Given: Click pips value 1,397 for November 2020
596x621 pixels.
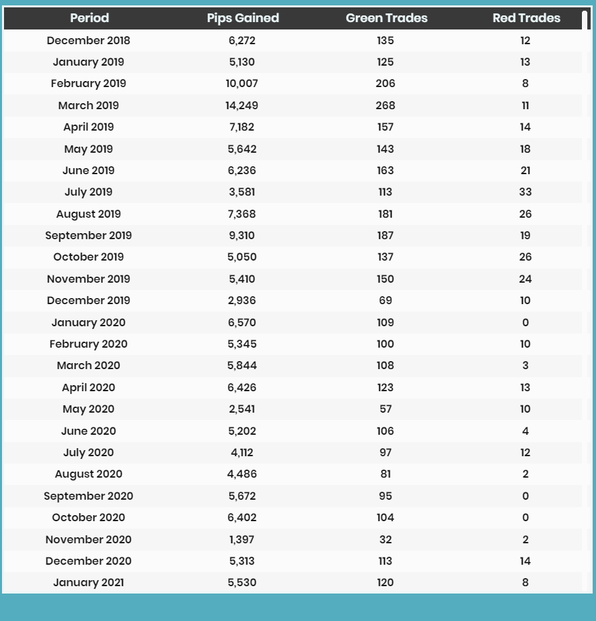Looking at the screenshot, I should [x=242, y=540].
